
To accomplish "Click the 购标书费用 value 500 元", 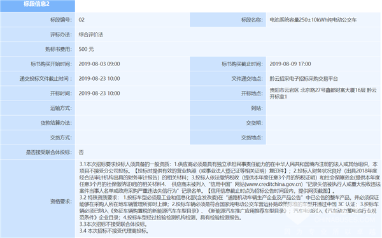I will click(86, 49).
